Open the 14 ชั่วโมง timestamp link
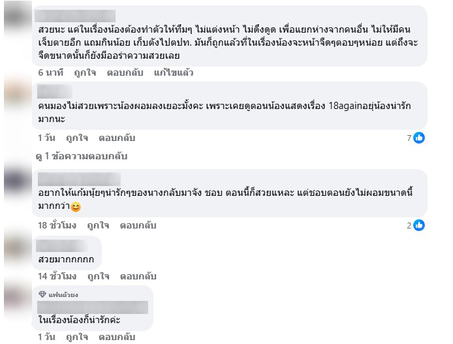Viewport: 453px width, 344px height. (57, 276)
